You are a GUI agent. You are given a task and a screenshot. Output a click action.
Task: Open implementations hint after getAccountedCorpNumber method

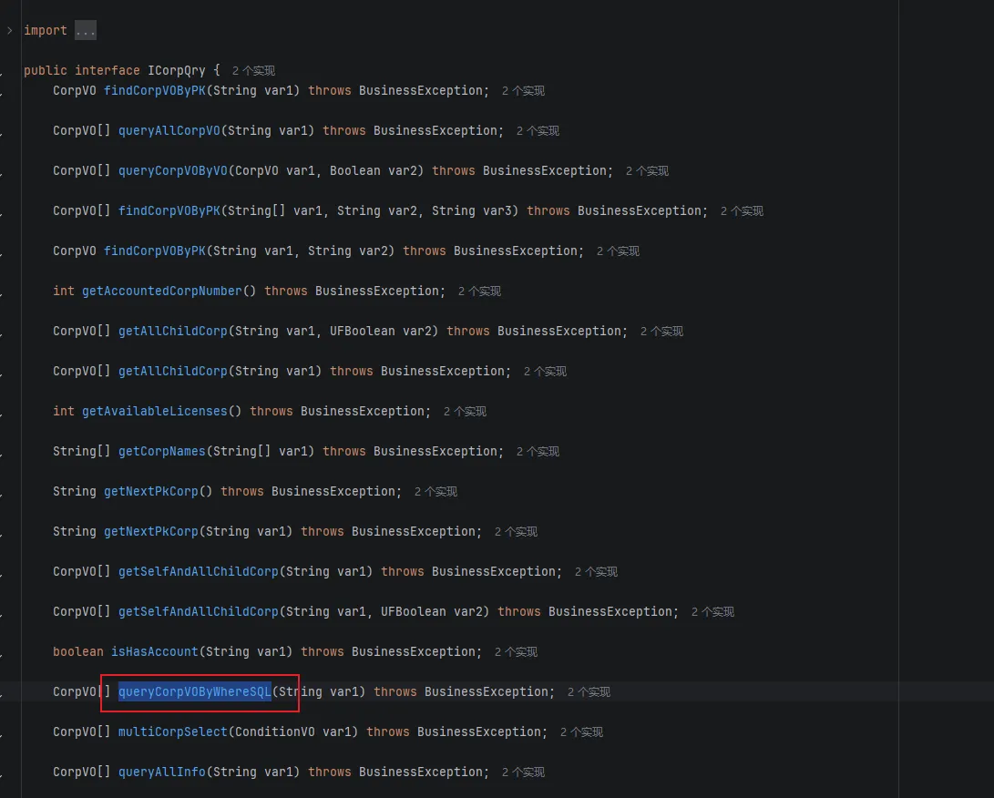tap(479, 292)
